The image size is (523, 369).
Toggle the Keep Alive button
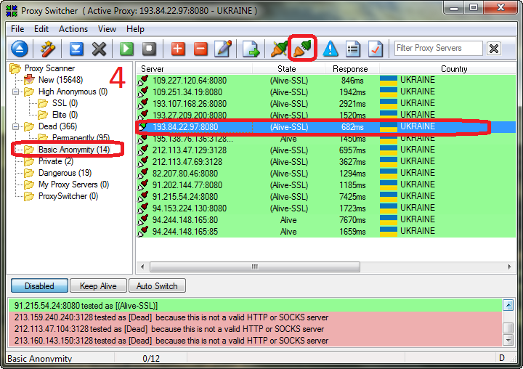click(98, 286)
